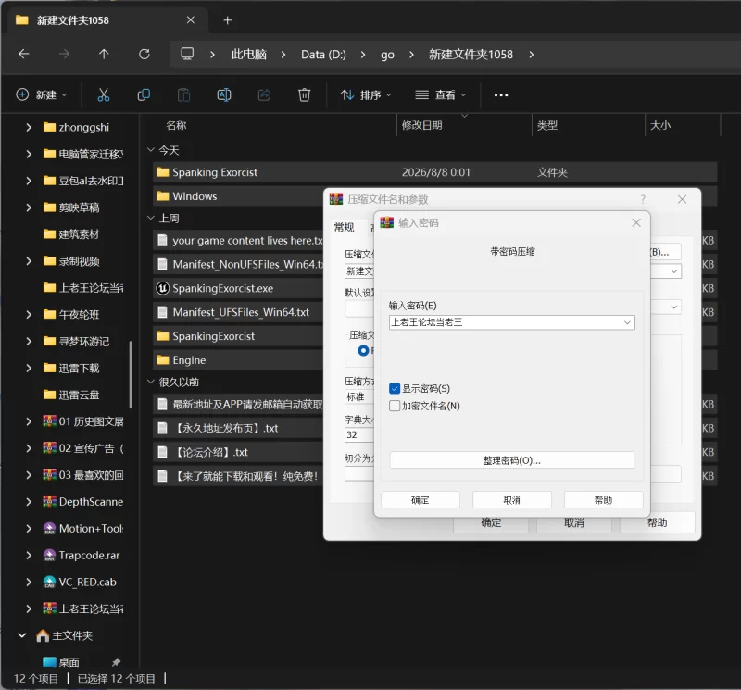Image resolution: width=741 pixels, height=690 pixels.
Task: Open the 桌面 desktop entry in sidebar
Action: pos(69,662)
